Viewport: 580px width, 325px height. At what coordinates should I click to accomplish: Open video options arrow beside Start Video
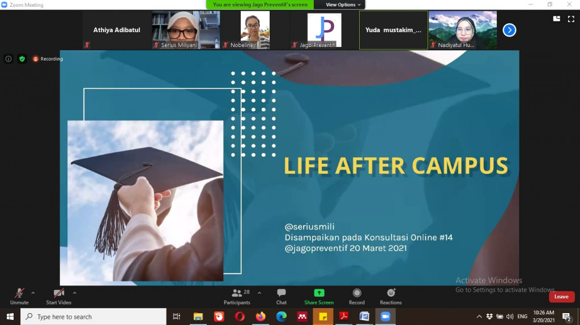[x=75, y=293]
